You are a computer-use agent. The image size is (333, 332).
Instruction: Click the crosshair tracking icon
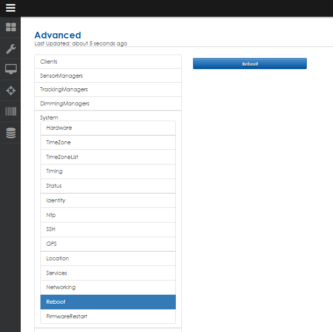point(11,90)
